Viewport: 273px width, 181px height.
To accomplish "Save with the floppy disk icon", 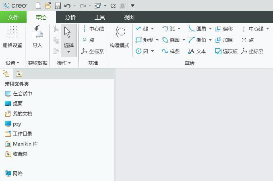I will pos(58,6).
